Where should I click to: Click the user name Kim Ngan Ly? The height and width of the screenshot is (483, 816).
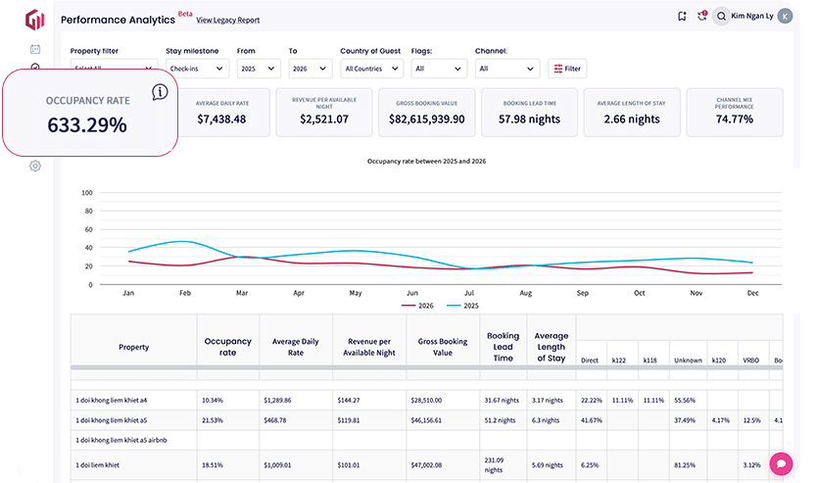click(x=752, y=16)
